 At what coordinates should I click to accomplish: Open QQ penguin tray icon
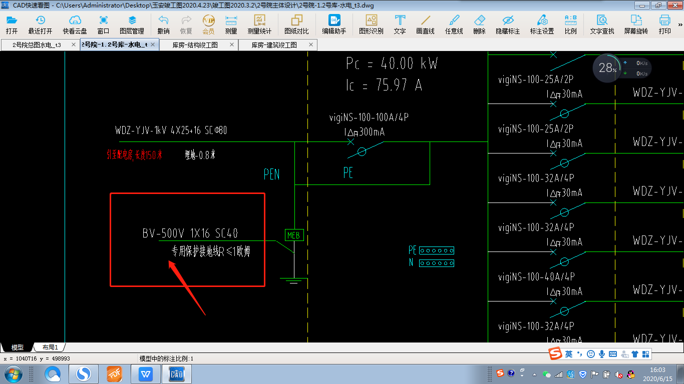[631, 373]
